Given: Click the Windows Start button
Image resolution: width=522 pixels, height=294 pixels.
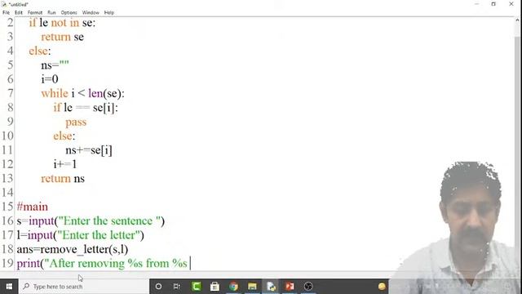Looking at the screenshot, I should [x=9, y=287].
